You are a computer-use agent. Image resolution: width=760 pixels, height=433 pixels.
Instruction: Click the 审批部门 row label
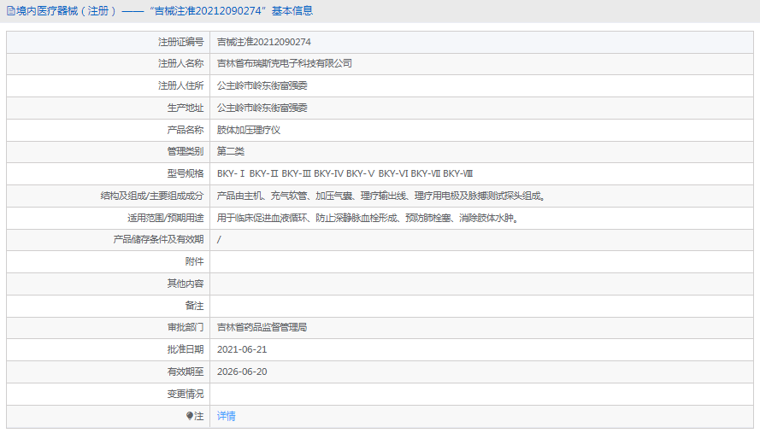[x=186, y=327]
